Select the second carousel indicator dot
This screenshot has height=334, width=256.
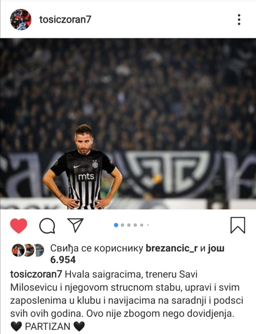pos(123,225)
